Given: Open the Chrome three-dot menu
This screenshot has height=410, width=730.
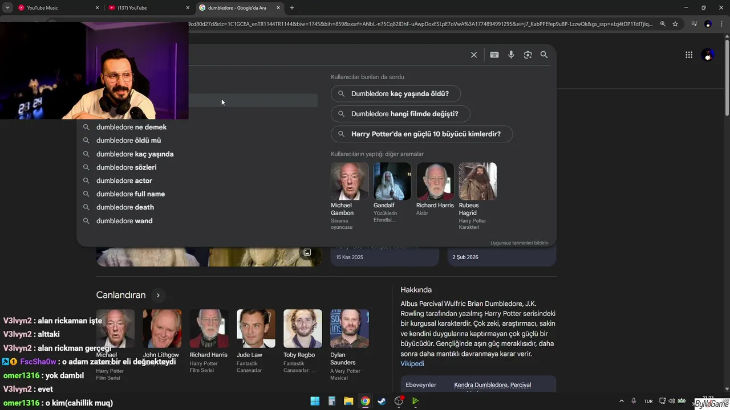Looking at the screenshot, I should (x=721, y=24).
